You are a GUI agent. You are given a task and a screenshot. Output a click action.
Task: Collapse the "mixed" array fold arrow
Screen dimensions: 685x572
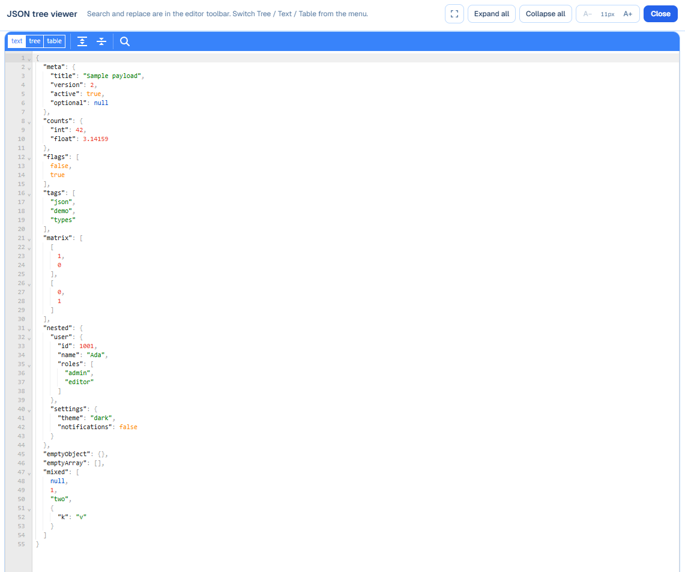(x=29, y=473)
